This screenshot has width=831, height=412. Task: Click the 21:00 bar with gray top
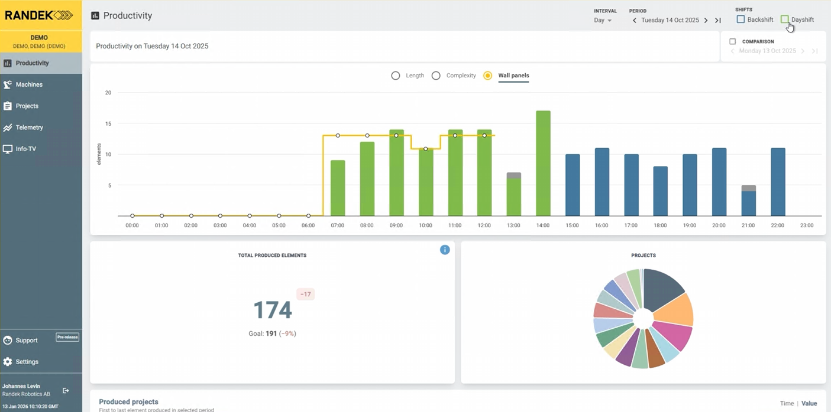coord(749,201)
